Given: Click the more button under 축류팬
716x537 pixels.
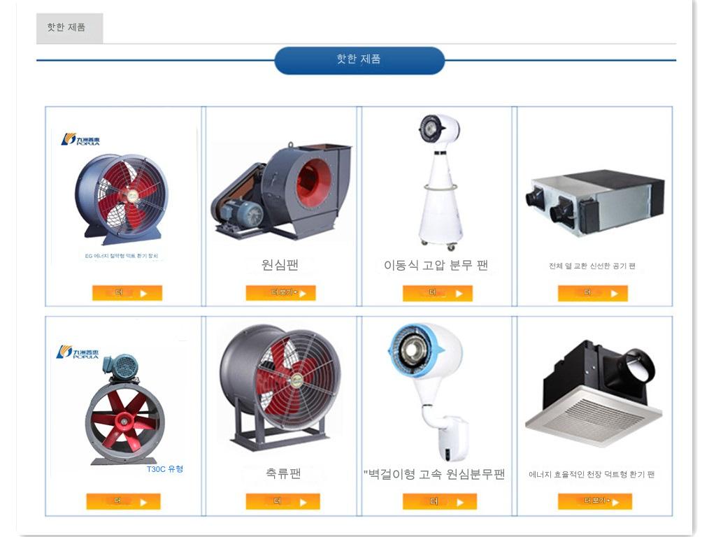Looking at the screenshot, I should tap(282, 501).
